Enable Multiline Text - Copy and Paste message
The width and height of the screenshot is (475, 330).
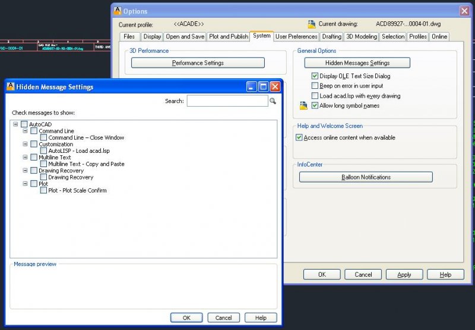point(43,164)
